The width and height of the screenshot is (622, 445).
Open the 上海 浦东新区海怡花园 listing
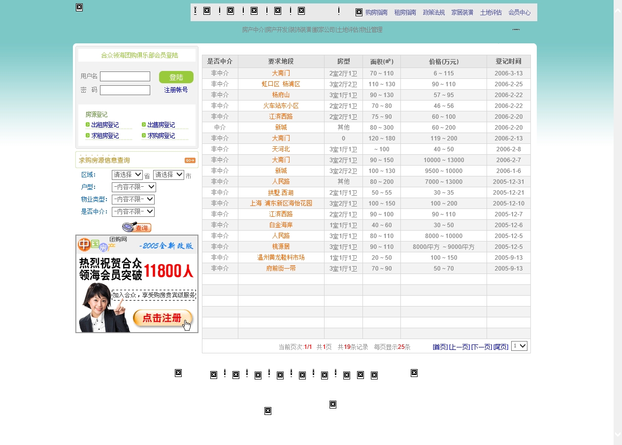click(x=281, y=204)
